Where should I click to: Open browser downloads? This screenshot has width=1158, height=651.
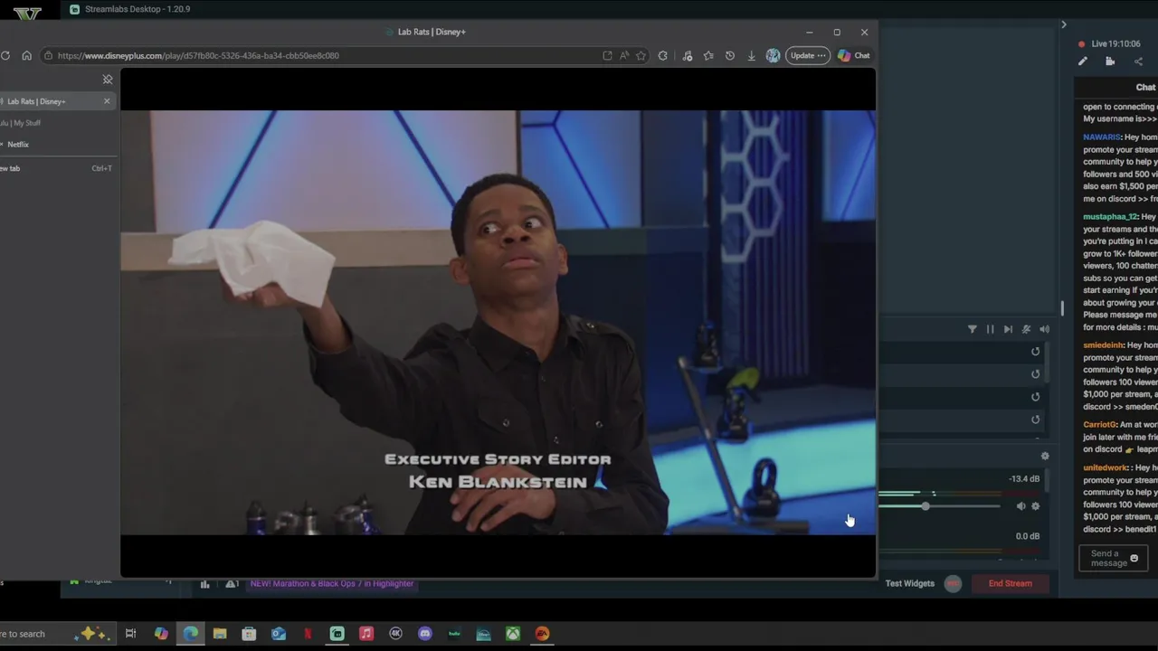coord(751,55)
